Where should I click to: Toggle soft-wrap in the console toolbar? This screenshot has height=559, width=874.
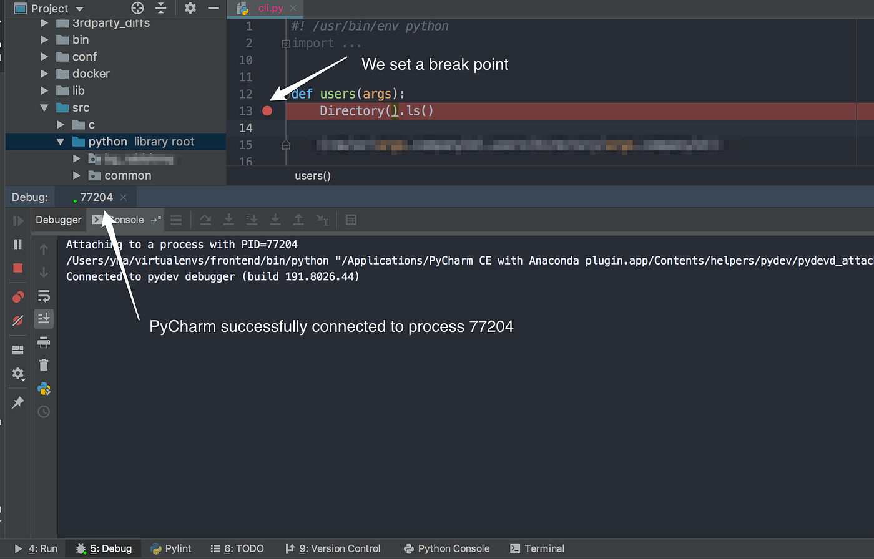(44, 296)
